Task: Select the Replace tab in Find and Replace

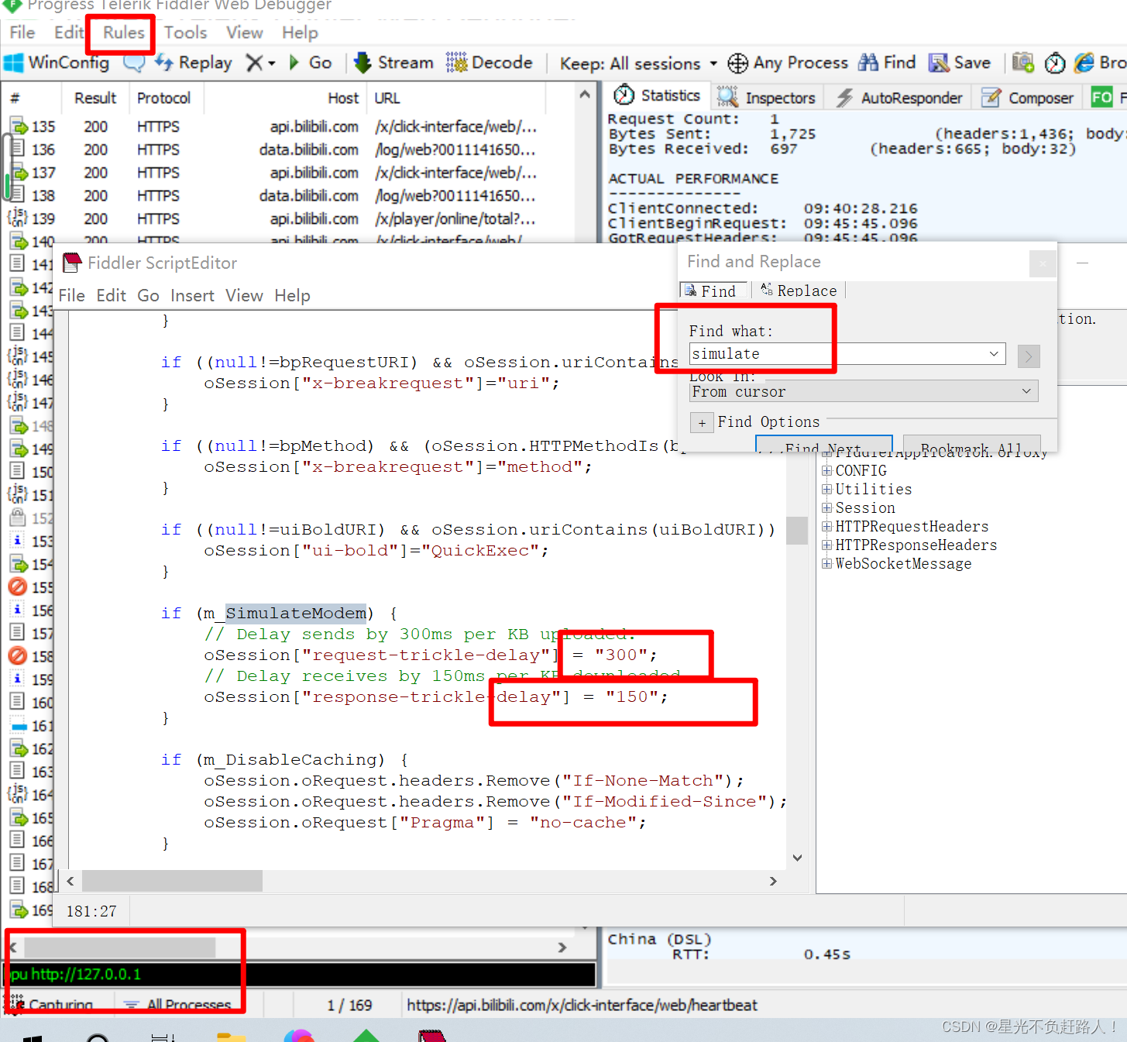Action: point(799,291)
